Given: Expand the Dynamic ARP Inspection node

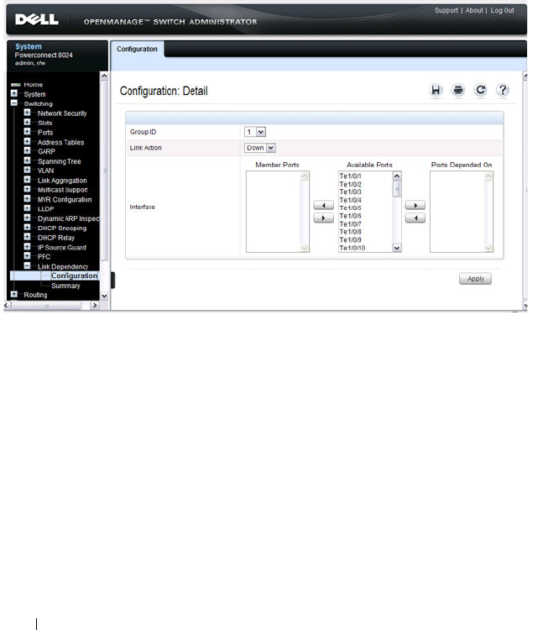Looking at the screenshot, I should [27, 218].
